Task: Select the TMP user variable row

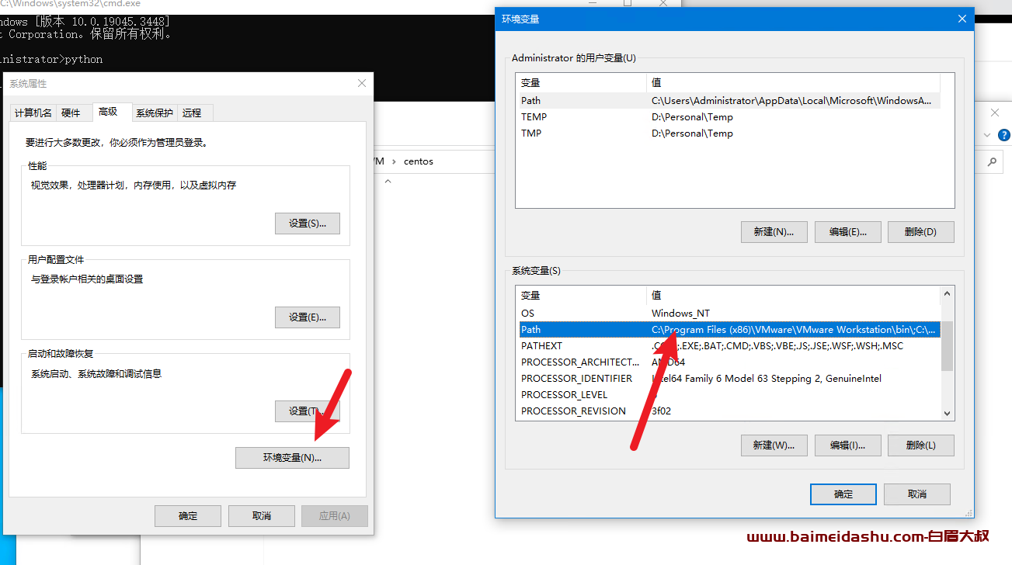Action: (x=729, y=133)
